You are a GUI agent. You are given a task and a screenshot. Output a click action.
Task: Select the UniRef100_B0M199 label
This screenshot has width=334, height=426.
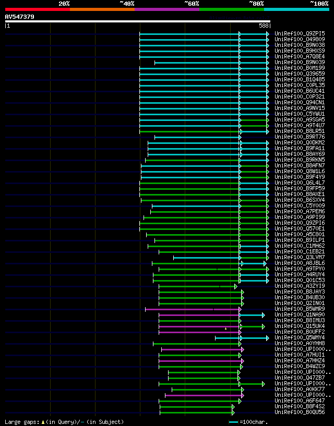tap(300, 68)
